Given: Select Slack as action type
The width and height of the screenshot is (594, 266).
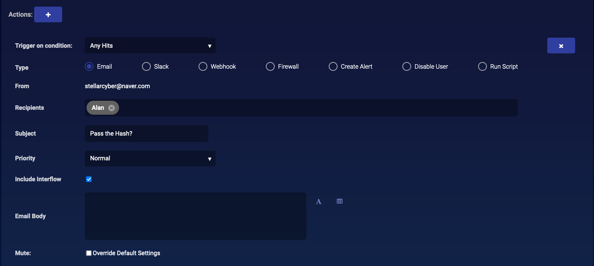Looking at the screenshot, I should [147, 67].
